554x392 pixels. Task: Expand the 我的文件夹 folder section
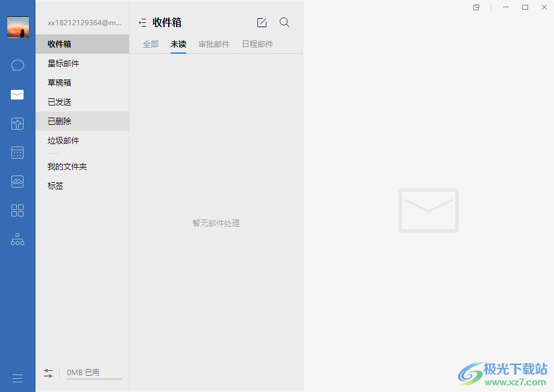(x=66, y=166)
